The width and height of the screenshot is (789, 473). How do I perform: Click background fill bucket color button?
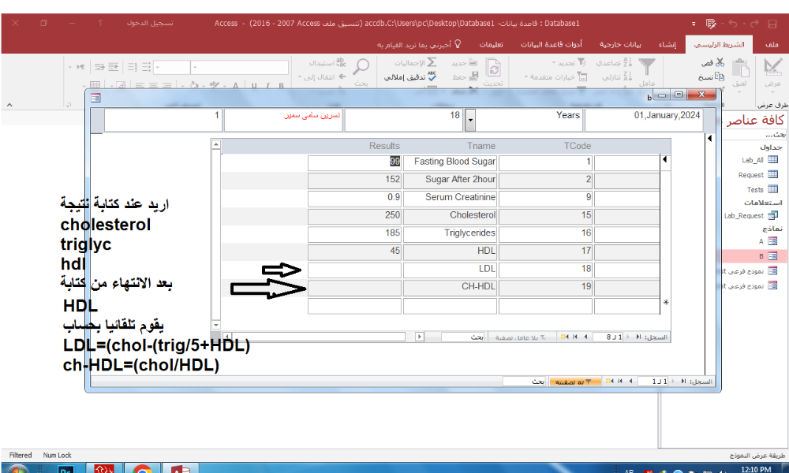coord(194,85)
